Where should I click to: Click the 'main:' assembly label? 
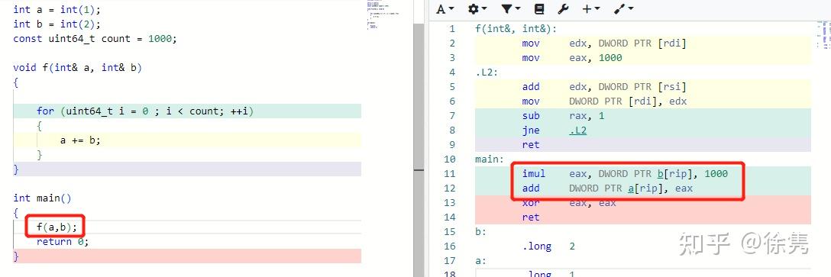pos(490,159)
